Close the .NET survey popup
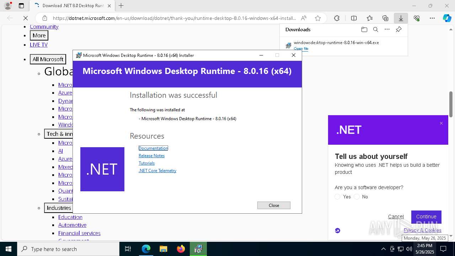The image size is (455, 256). point(441,123)
